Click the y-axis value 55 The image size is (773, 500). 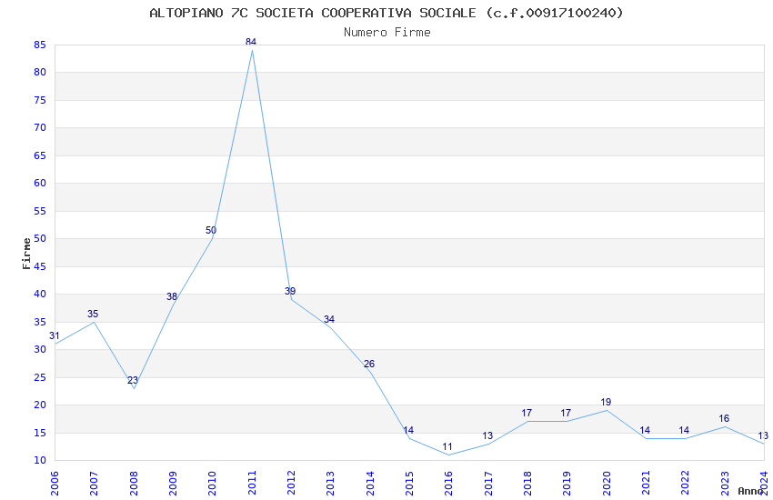[x=40, y=211]
